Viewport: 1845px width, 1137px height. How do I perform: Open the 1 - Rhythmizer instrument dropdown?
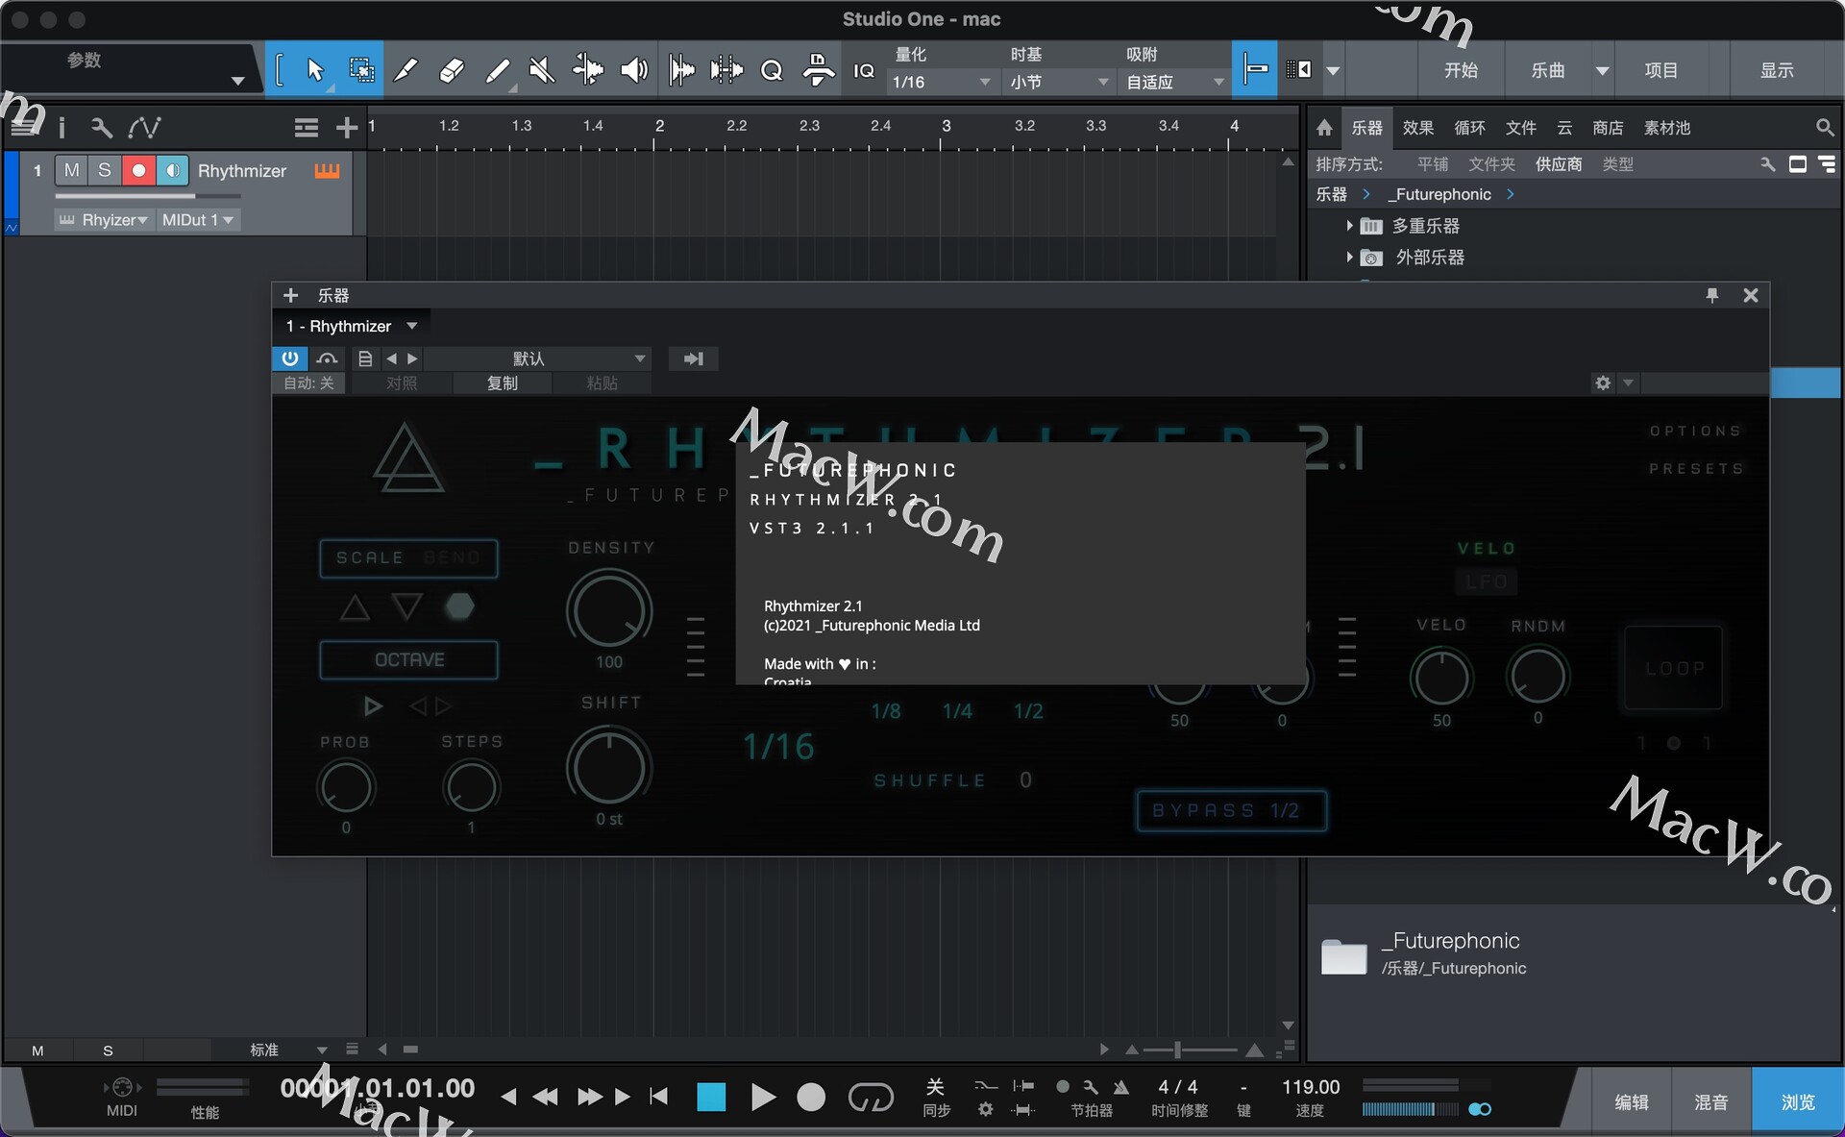[352, 326]
